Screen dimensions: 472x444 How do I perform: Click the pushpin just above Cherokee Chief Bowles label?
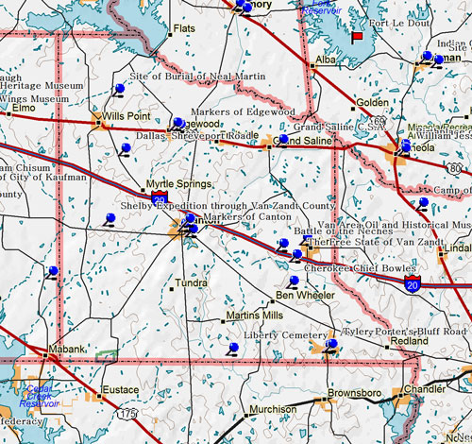coord(295,256)
